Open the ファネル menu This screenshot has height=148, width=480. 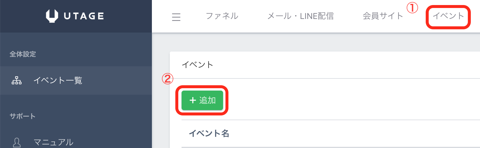(x=222, y=16)
